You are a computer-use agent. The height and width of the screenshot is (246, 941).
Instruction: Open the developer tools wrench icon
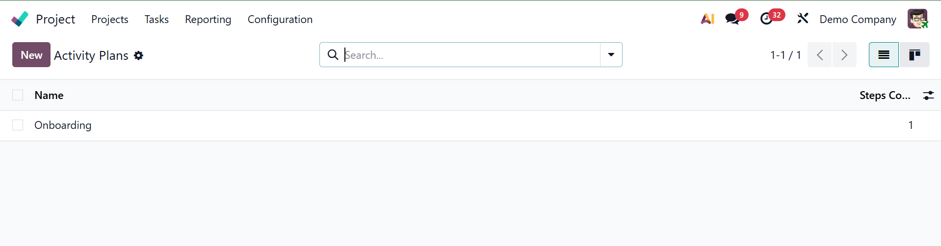click(x=803, y=19)
